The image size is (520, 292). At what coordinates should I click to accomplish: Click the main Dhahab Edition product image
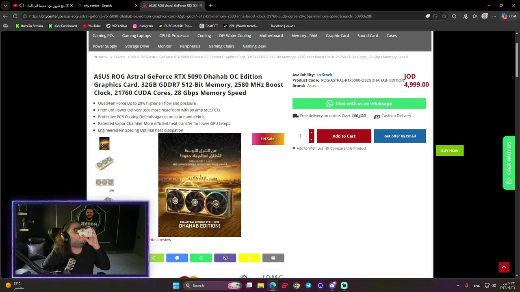pyautogui.click(x=199, y=185)
